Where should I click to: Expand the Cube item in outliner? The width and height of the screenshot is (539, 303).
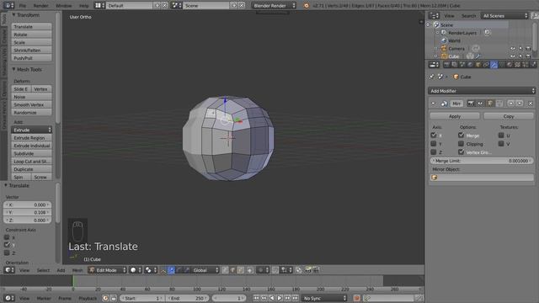[x=436, y=56]
